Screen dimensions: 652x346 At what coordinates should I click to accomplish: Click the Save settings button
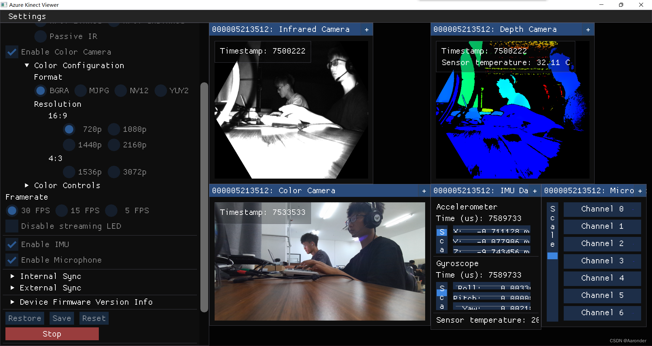click(62, 319)
